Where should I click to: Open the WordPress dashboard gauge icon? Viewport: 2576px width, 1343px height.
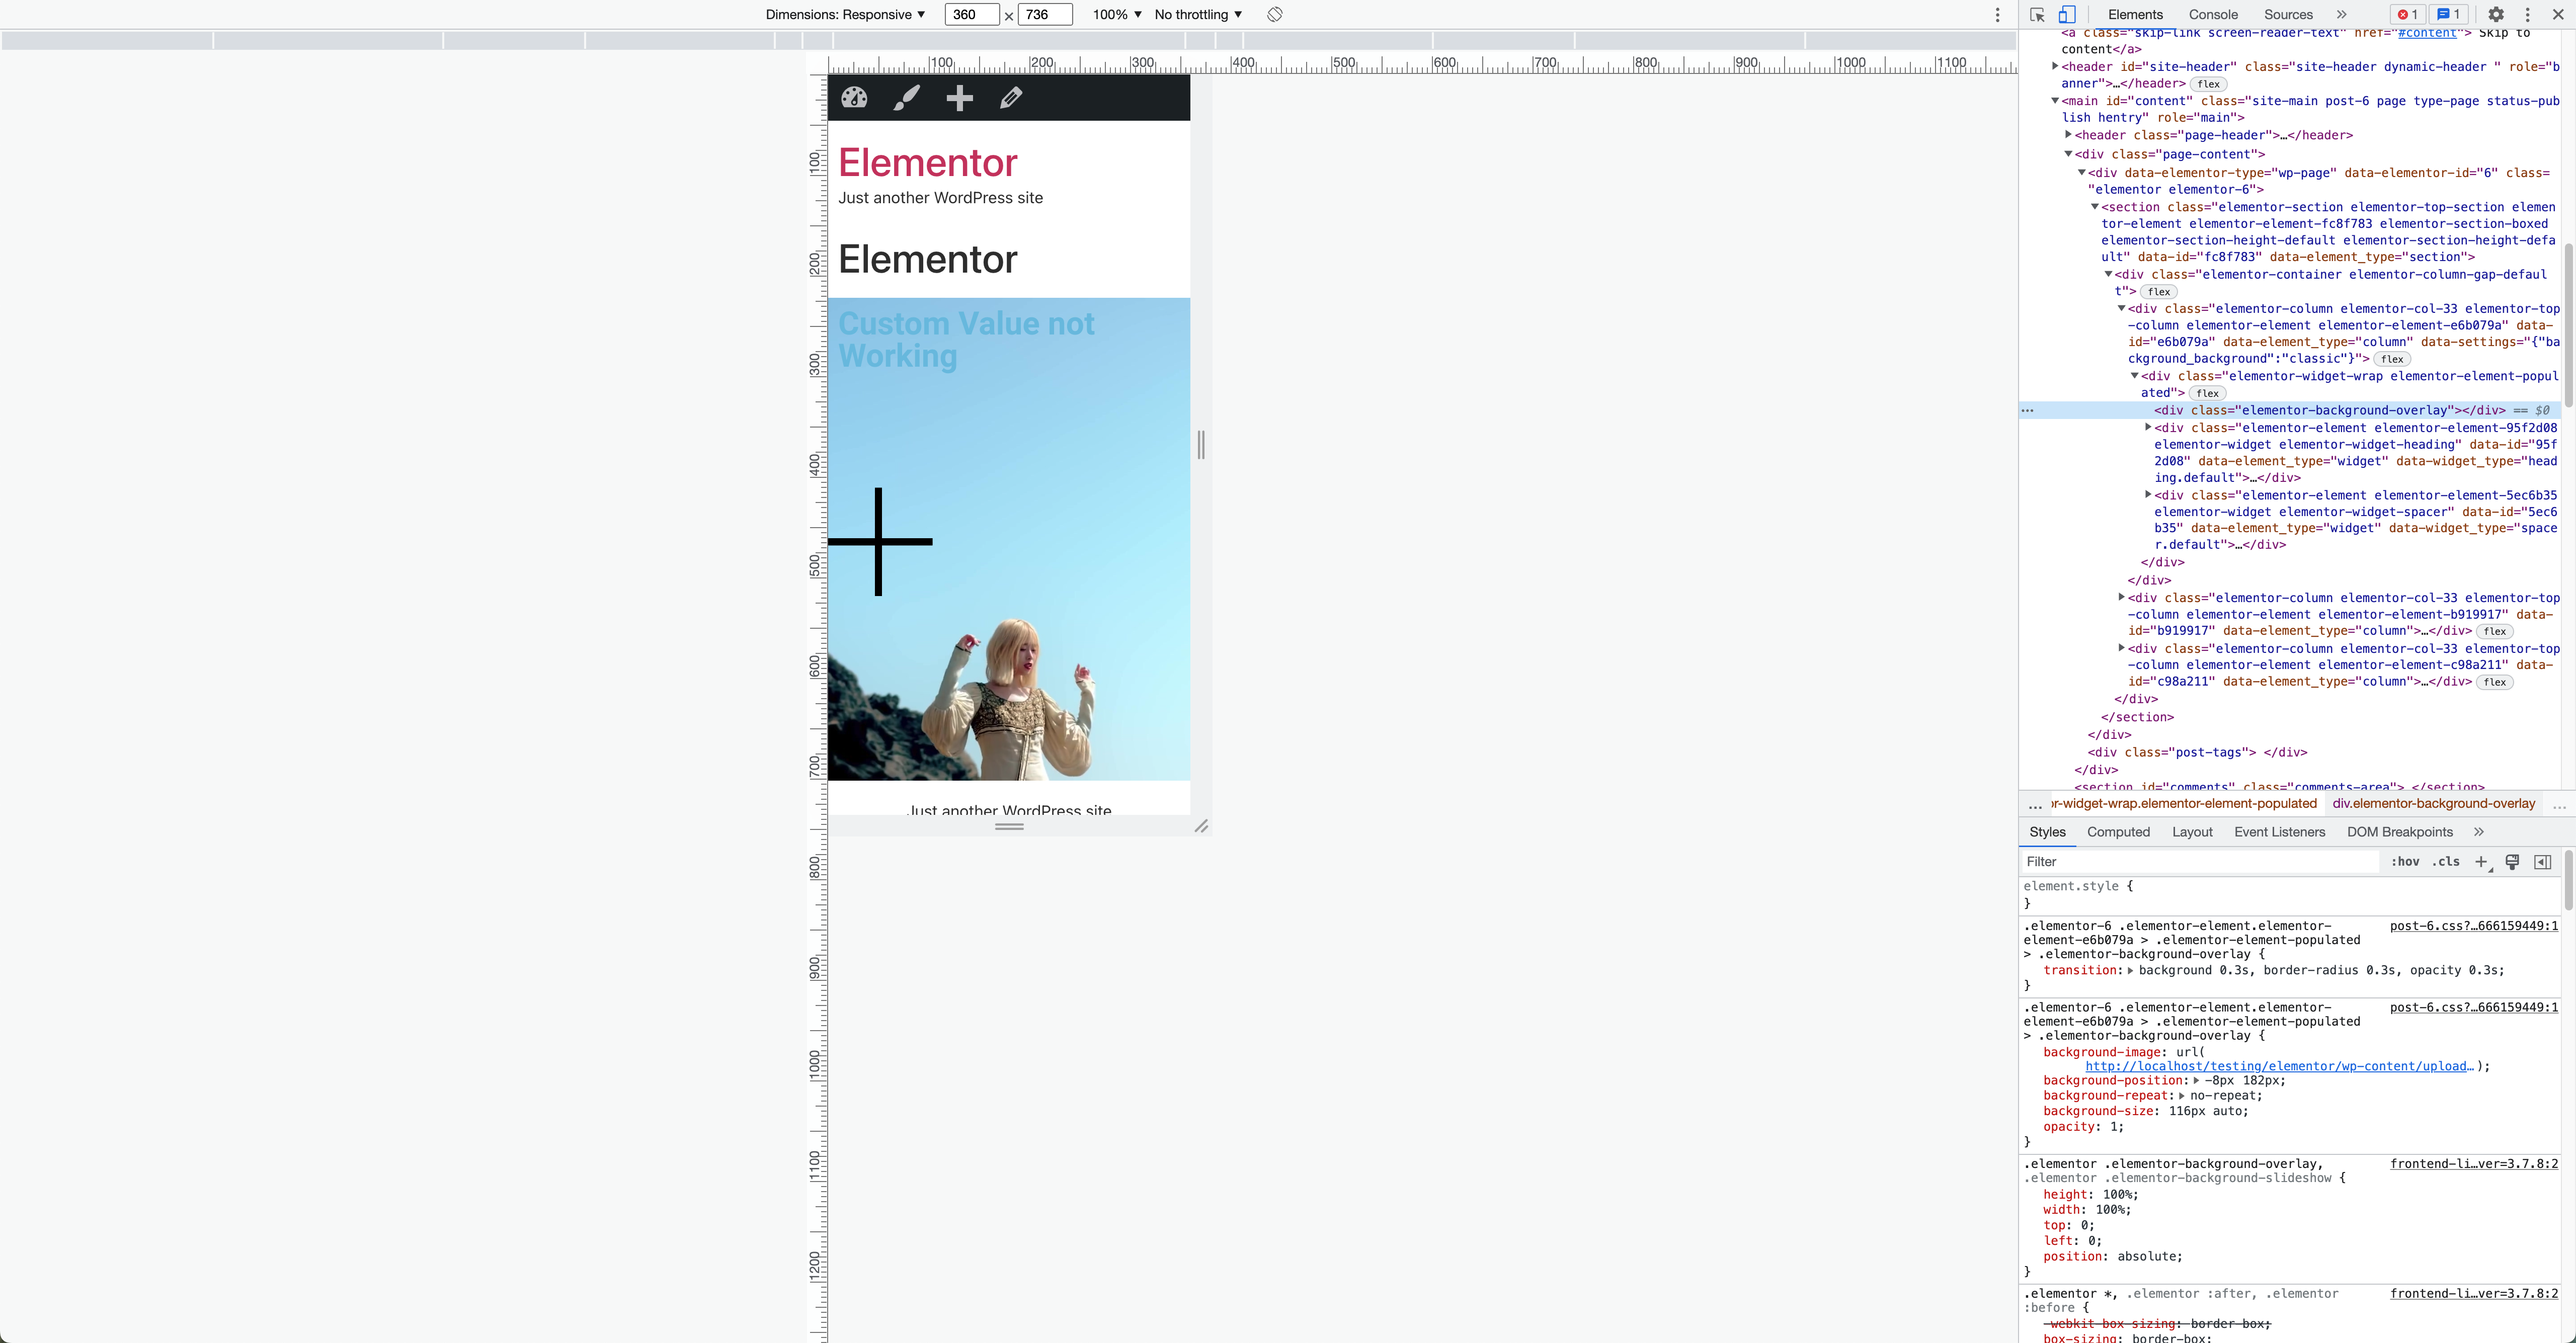[x=854, y=97]
